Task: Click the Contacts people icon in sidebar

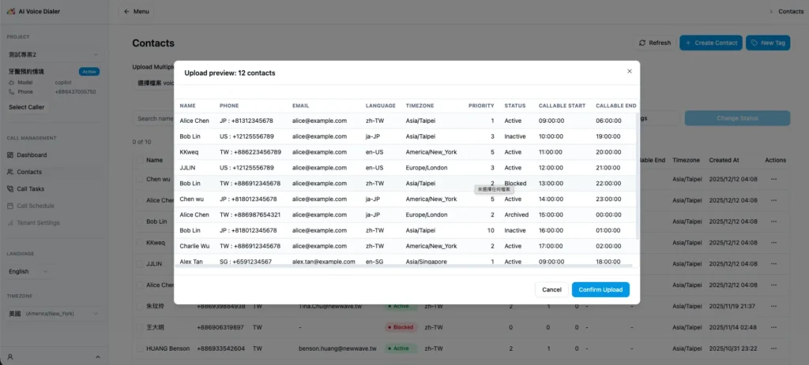Action: pyautogui.click(x=10, y=172)
